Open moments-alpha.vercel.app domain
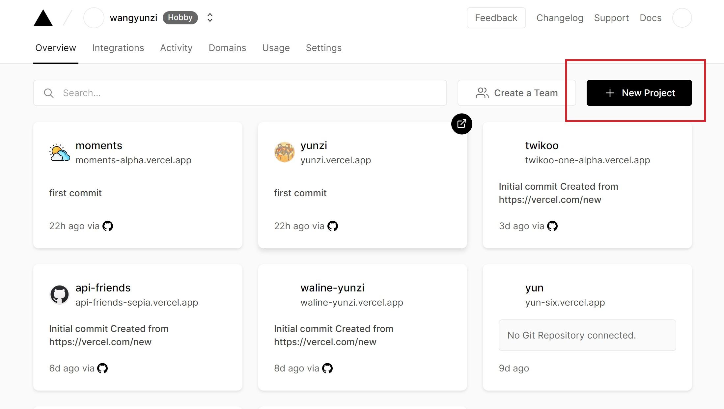Screen dimensions: 724x409 click(x=133, y=160)
